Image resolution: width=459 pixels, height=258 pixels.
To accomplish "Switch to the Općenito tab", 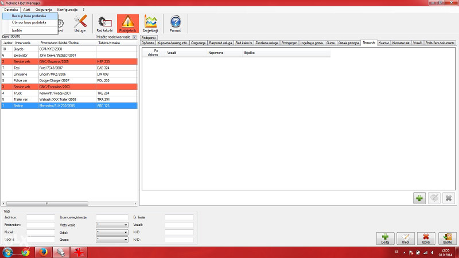I will tap(148, 43).
